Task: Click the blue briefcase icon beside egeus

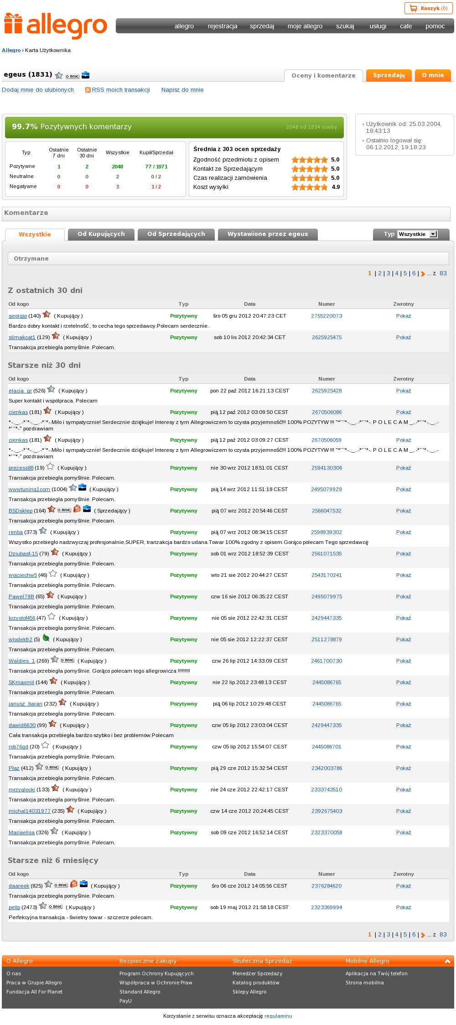Action: point(85,75)
